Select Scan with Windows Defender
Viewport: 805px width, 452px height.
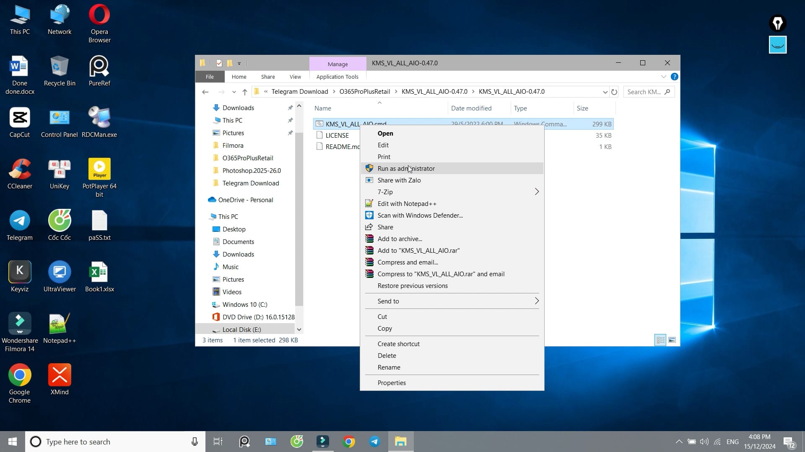452,215
